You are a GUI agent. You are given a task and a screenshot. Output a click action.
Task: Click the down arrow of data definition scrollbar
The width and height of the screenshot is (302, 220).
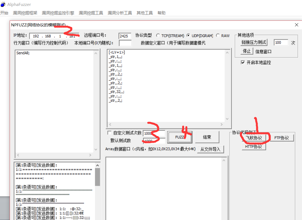227,119
